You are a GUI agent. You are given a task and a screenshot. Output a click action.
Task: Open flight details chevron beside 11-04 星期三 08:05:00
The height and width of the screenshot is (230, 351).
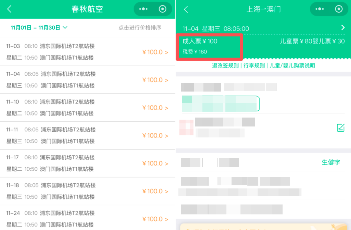click(x=343, y=28)
